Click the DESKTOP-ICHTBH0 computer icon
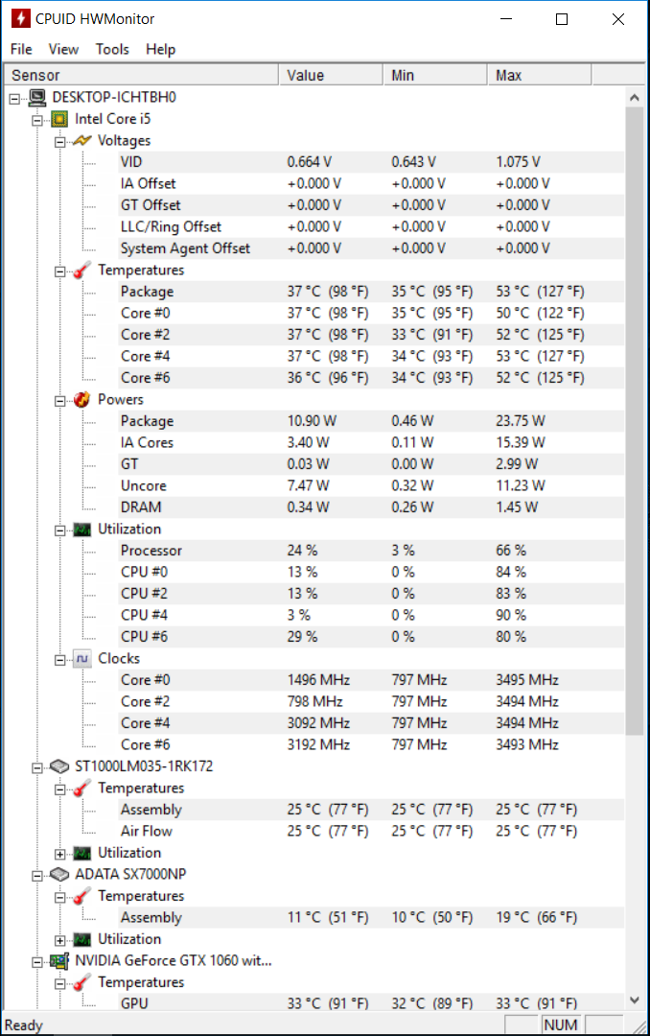The image size is (650, 1036). [x=37, y=97]
